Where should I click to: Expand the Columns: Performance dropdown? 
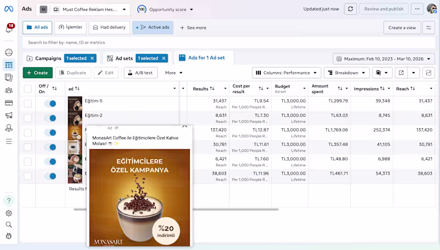coord(286,73)
